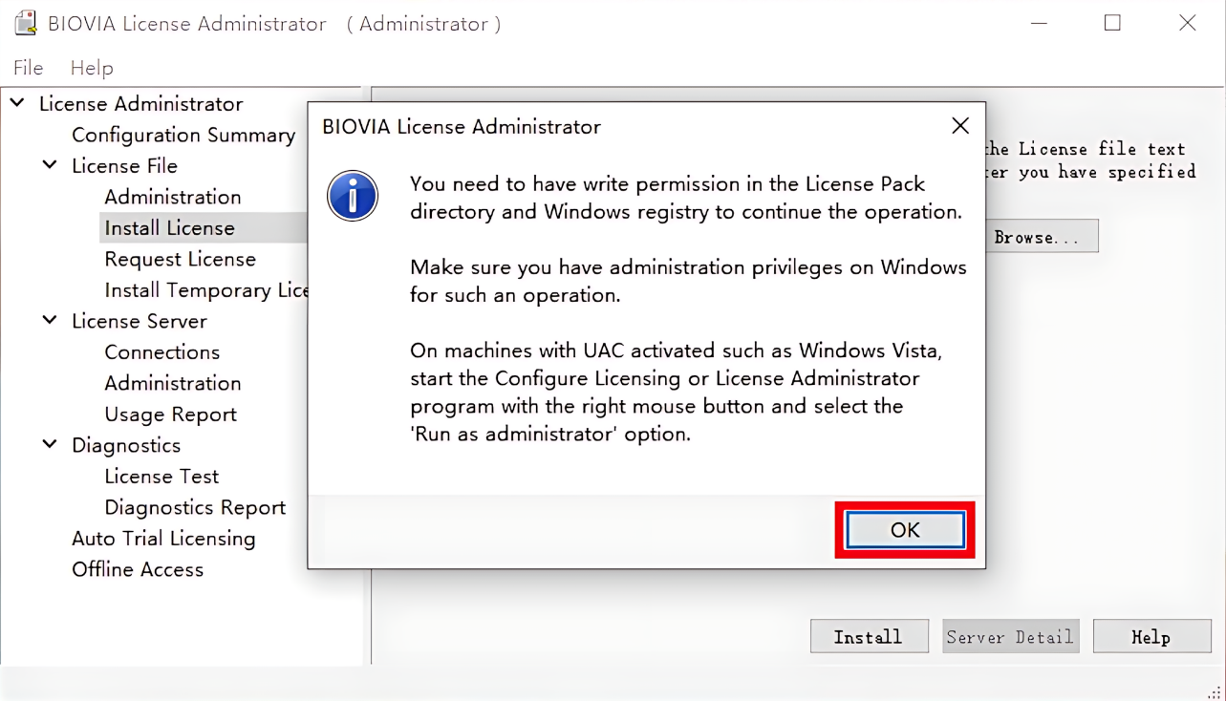1226x701 pixels.
Task: Close the BIOVIA License Administrator dialog
Action: 960,126
